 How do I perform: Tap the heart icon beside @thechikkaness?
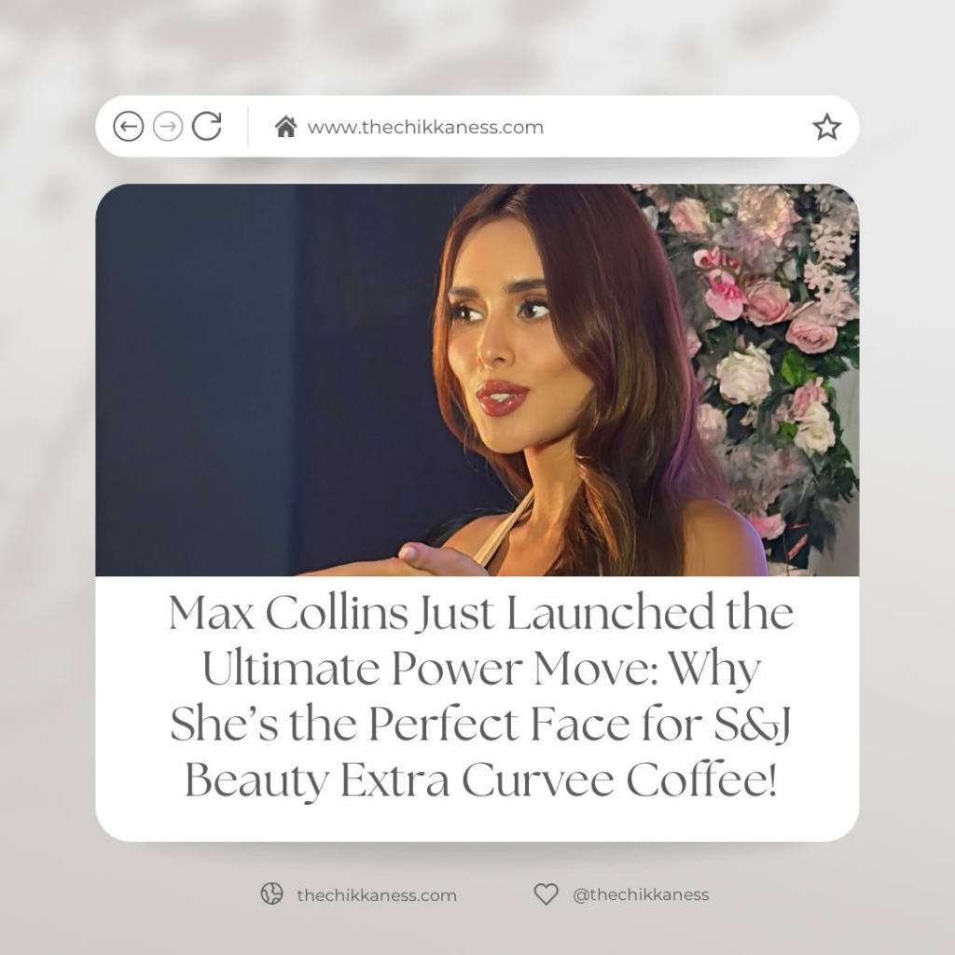[x=546, y=893]
